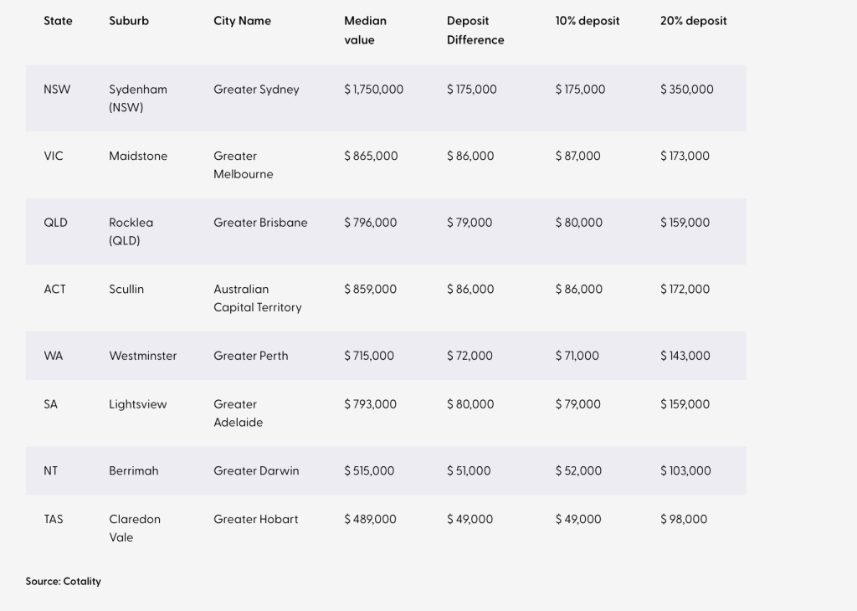This screenshot has width=857, height=611.
Task: Click the Australian Capital Territory cell
Action: point(258,298)
